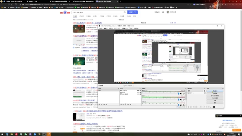Image resolution: width=242 pixels, height=136 pixels.
Task: Toggle lock on the third source
Action: pos(140,94)
